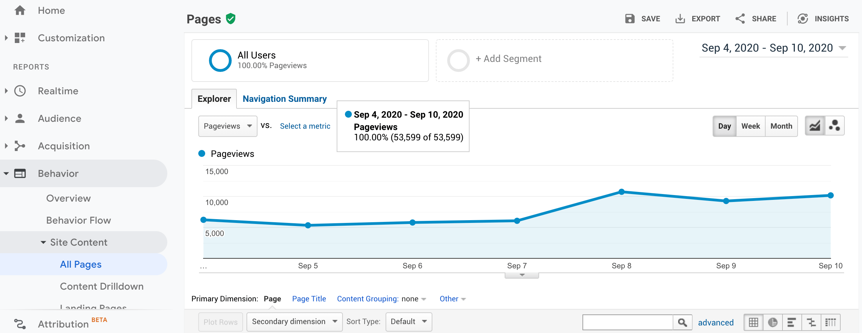The image size is (862, 333).
Task: Open the Content Drilldown report
Action: click(x=102, y=287)
